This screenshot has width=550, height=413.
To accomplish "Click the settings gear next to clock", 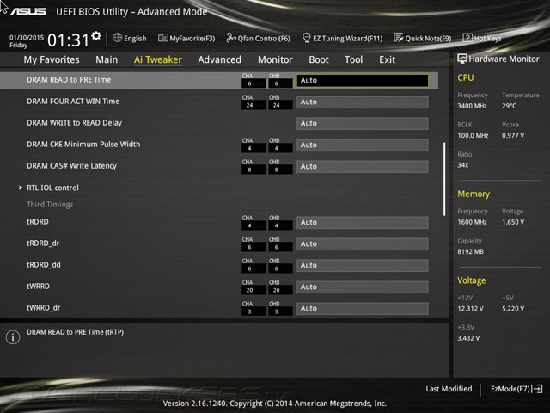I will (x=96, y=35).
